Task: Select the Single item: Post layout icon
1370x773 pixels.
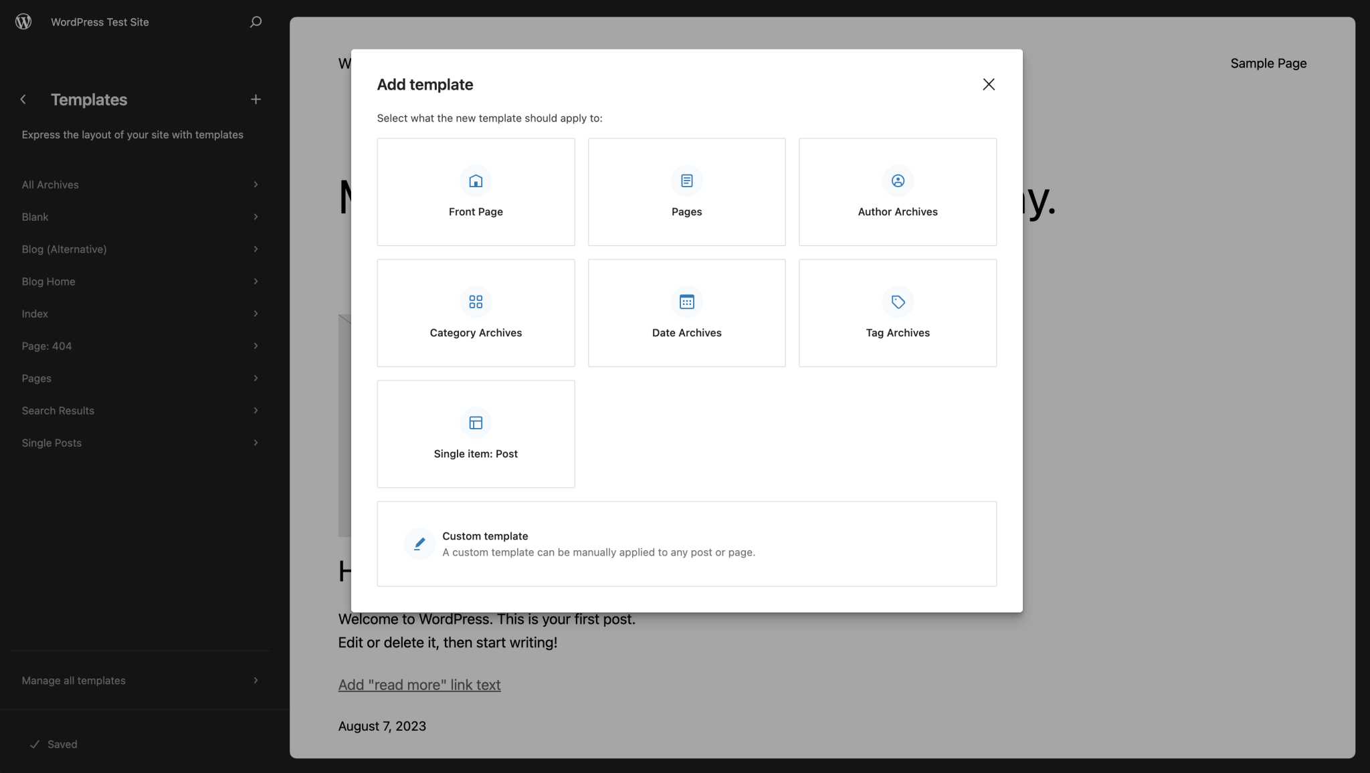Action: click(x=476, y=423)
